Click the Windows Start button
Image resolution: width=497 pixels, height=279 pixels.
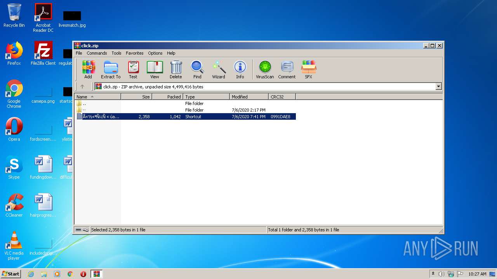[x=11, y=274]
